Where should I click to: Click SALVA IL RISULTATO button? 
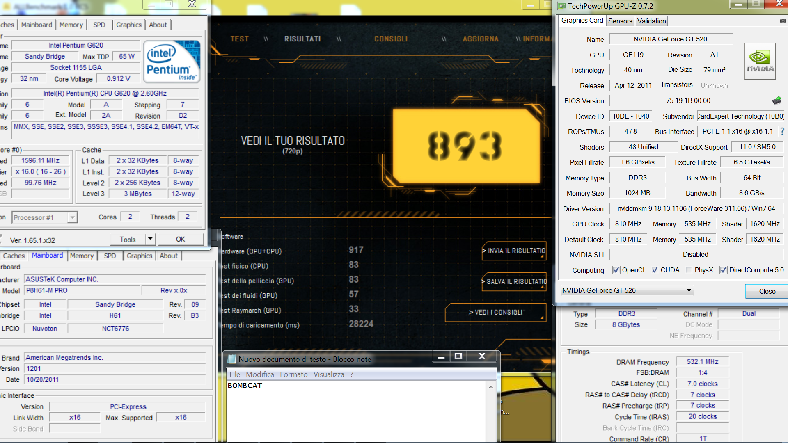[x=514, y=281]
